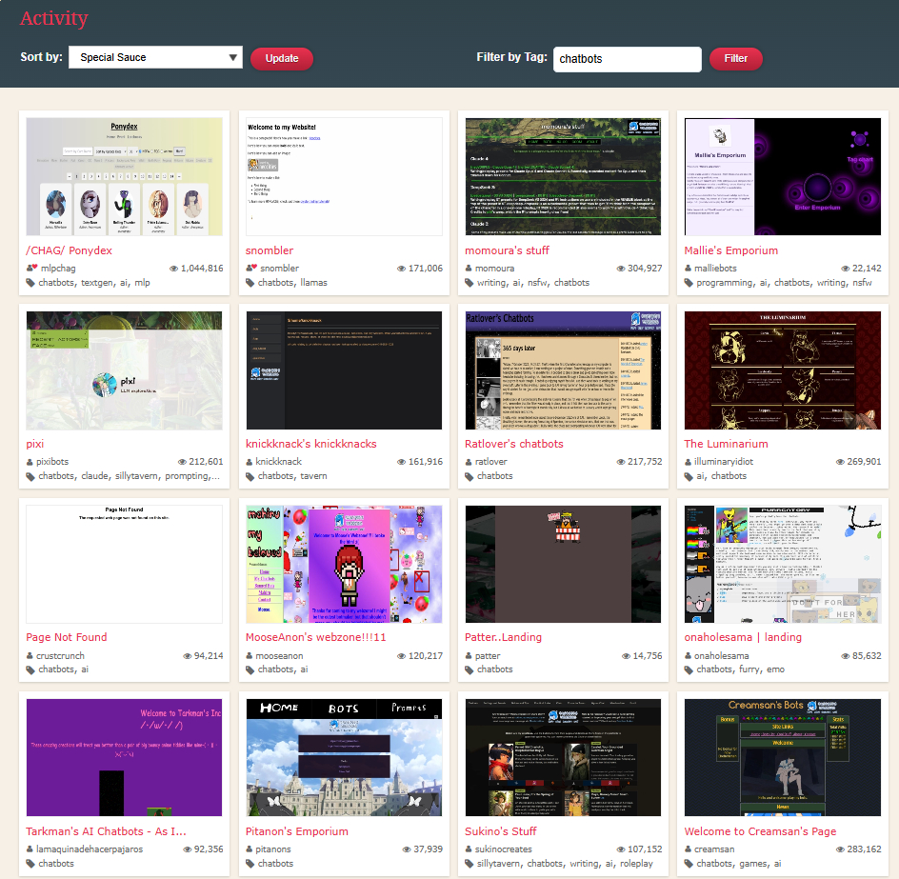The height and width of the screenshot is (879, 899).
Task: Open the momoura's stuff title link
Action: click(507, 250)
